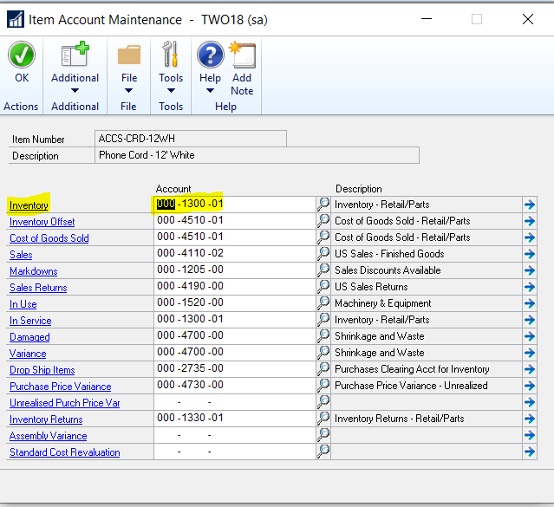The height and width of the screenshot is (507, 554).
Task: Click lookup magnifier on Unrealised Purch Price Var row
Action: coord(323,402)
